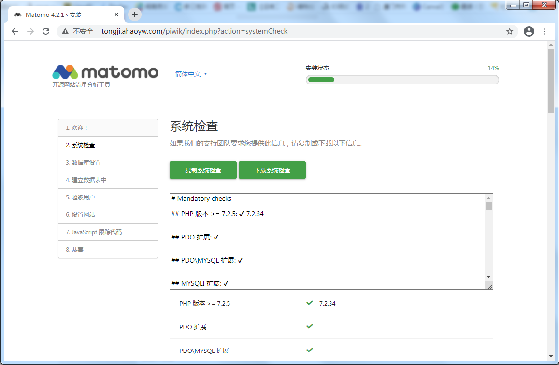Click the page vertical scrollbar thumb
The width and height of the screenshot is (559, 365).
coord(551,81)
